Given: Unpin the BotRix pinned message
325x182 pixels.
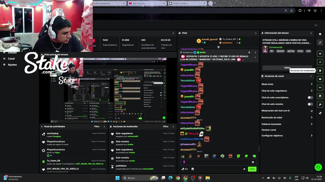Looking at the screenshot, I should (249, 53).
